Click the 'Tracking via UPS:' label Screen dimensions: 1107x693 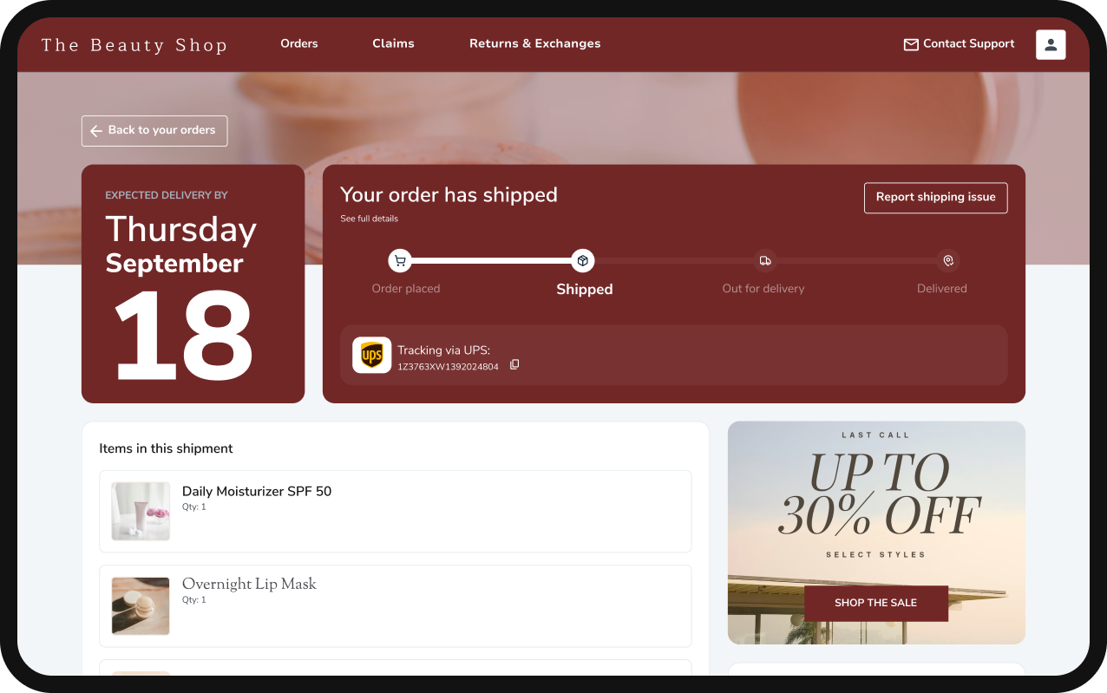(x=443, y=350)
